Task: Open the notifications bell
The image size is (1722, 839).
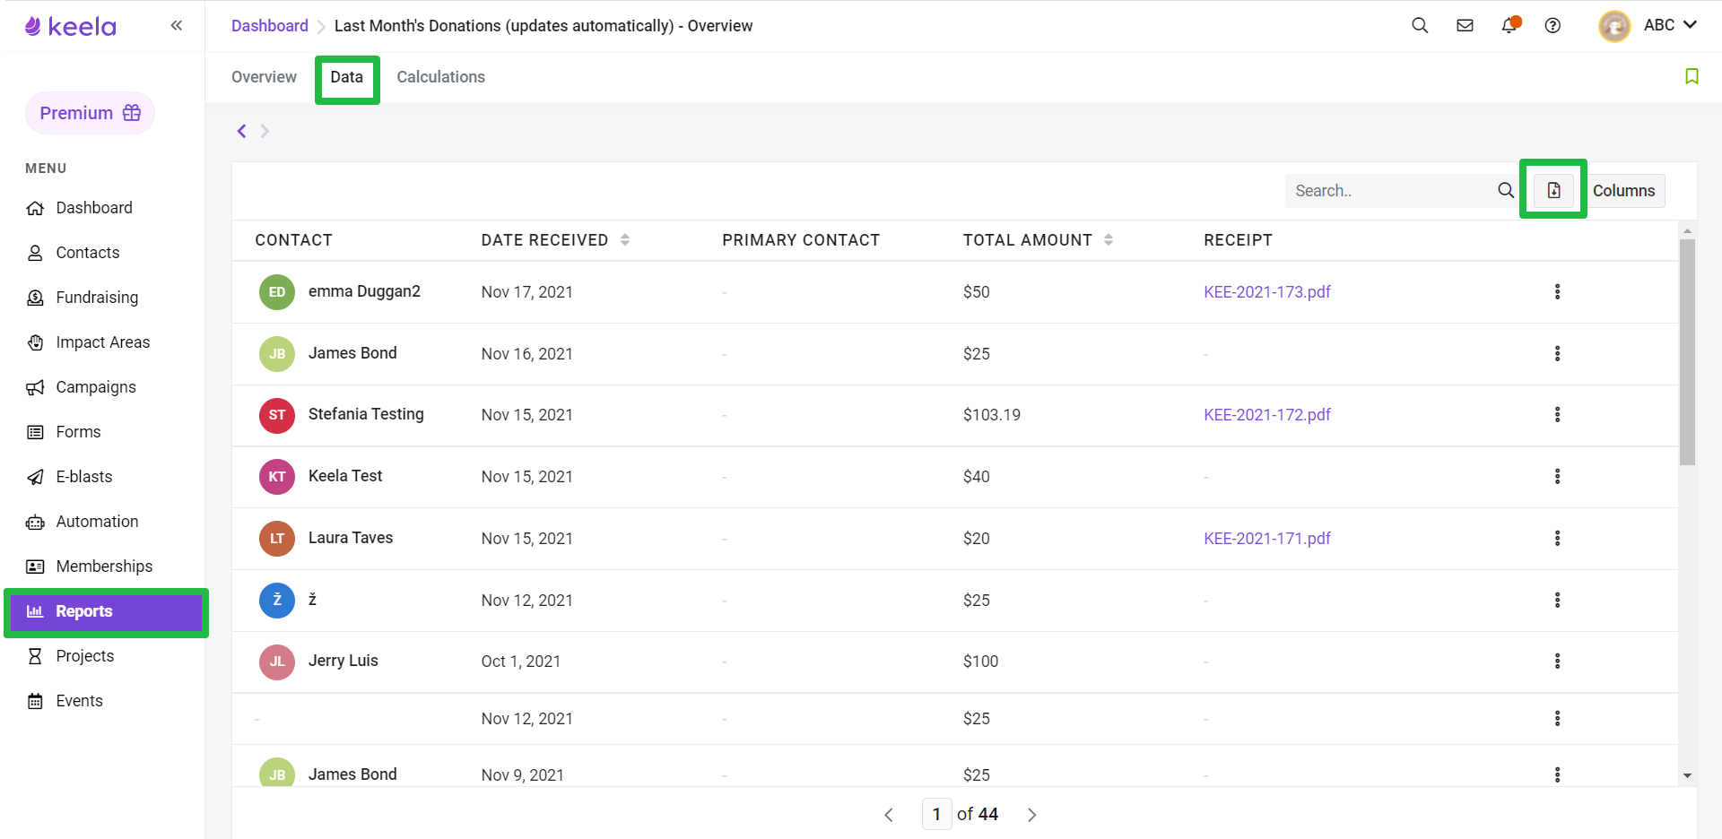Action: pyautogui.click(x=1509, y=25)
